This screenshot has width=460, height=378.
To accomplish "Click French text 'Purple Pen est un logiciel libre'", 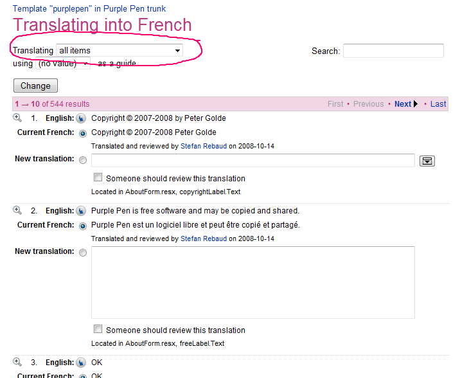I will tap(145, 225).
